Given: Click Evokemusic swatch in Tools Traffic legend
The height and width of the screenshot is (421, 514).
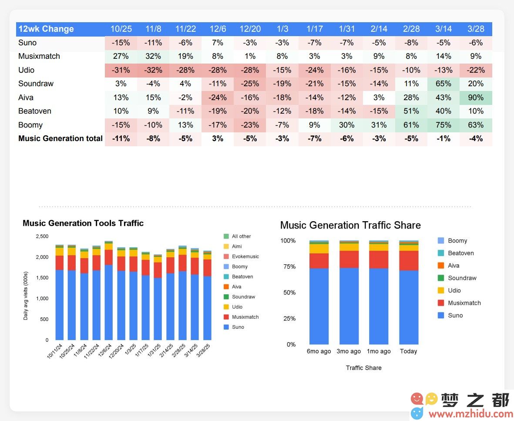Looking at the screenshot, I should 226,256.
